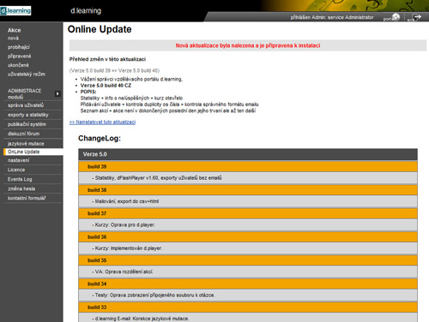Click the Seznam akcí description line
Screen dimensions: 429x322
[x=168, y=110]
